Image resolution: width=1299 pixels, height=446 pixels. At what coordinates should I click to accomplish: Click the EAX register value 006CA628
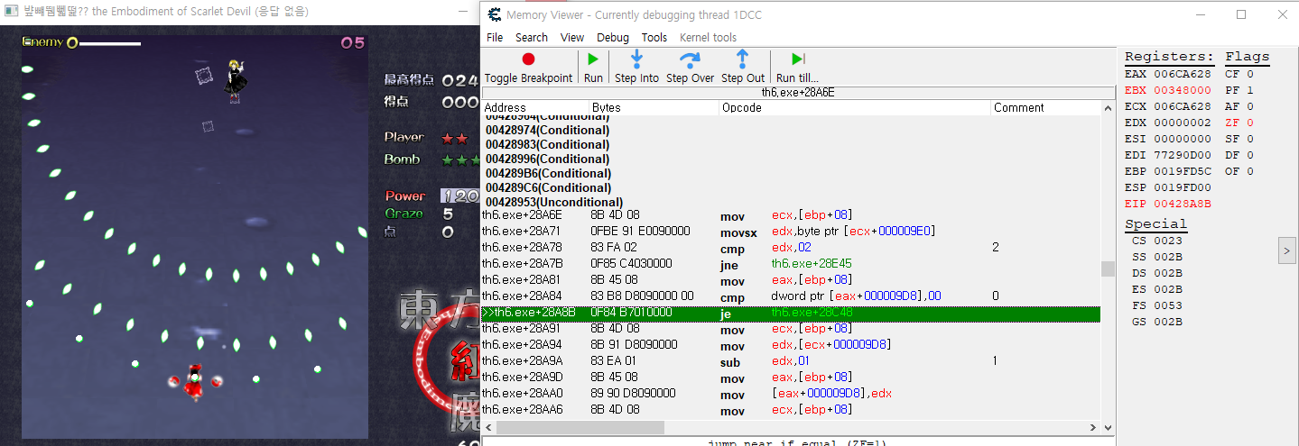1183,74
